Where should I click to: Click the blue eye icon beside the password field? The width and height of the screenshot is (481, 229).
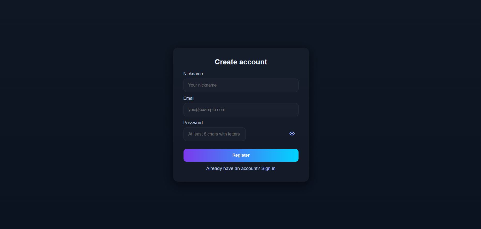click(292, 134)
